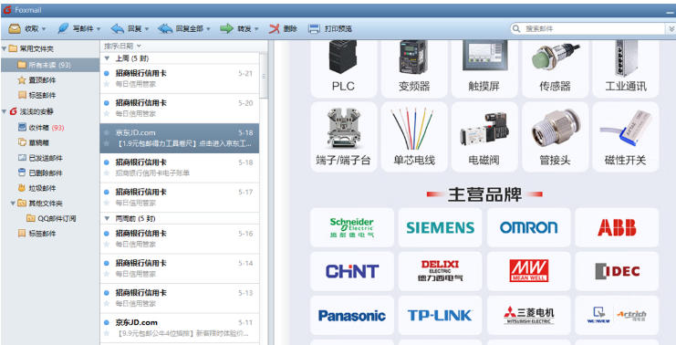Click the MEAN WELL brand logo
The width and height of the screenshot is (676, 345).
click(x=528, y=271)
